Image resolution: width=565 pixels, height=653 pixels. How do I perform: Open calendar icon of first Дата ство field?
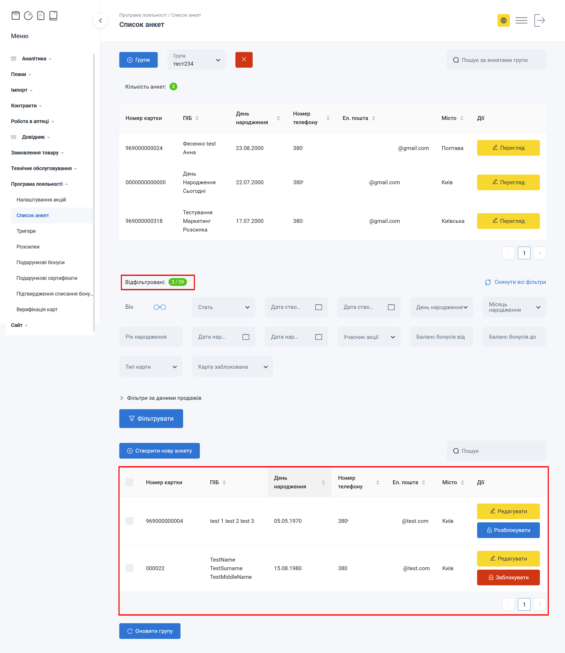coord(318,307)
